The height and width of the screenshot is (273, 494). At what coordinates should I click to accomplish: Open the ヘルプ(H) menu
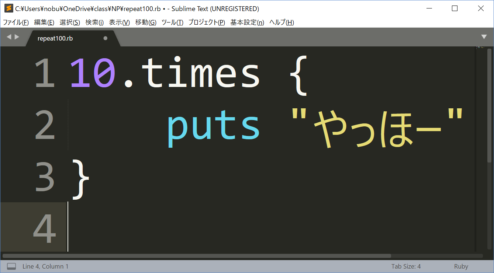[x=281, y=22]
